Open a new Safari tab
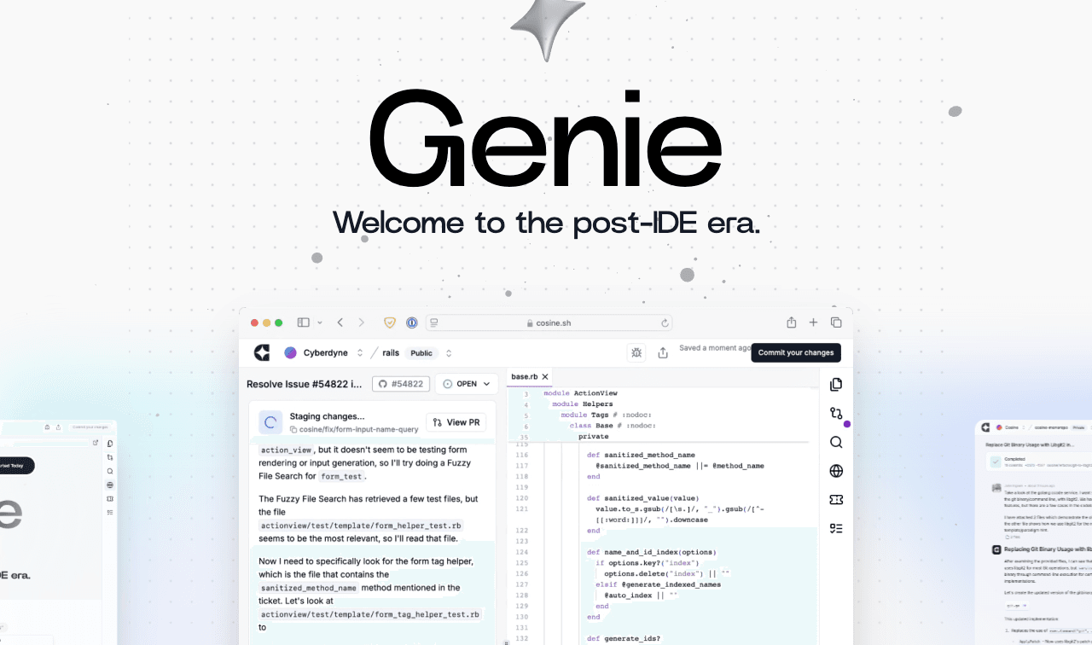1092x645 pixels. 814,322
